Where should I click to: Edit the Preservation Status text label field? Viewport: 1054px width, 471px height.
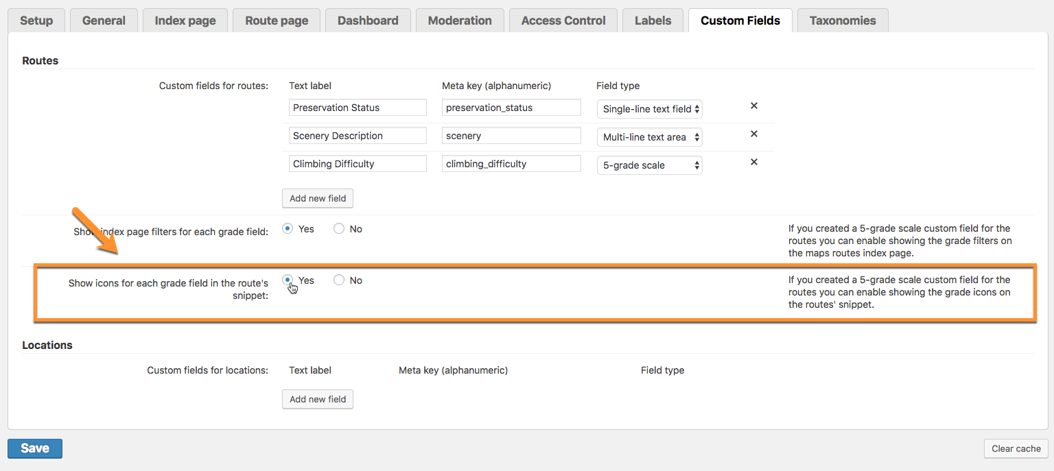(x=358, y=108)
